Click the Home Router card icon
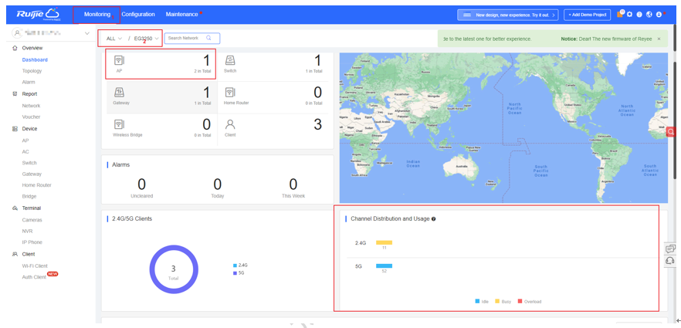Viewport: 681px width, 328px height. point(230,93)
